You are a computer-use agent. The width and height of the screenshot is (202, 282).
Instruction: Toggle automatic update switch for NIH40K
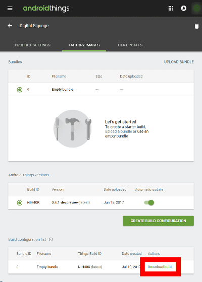(149, 202)
